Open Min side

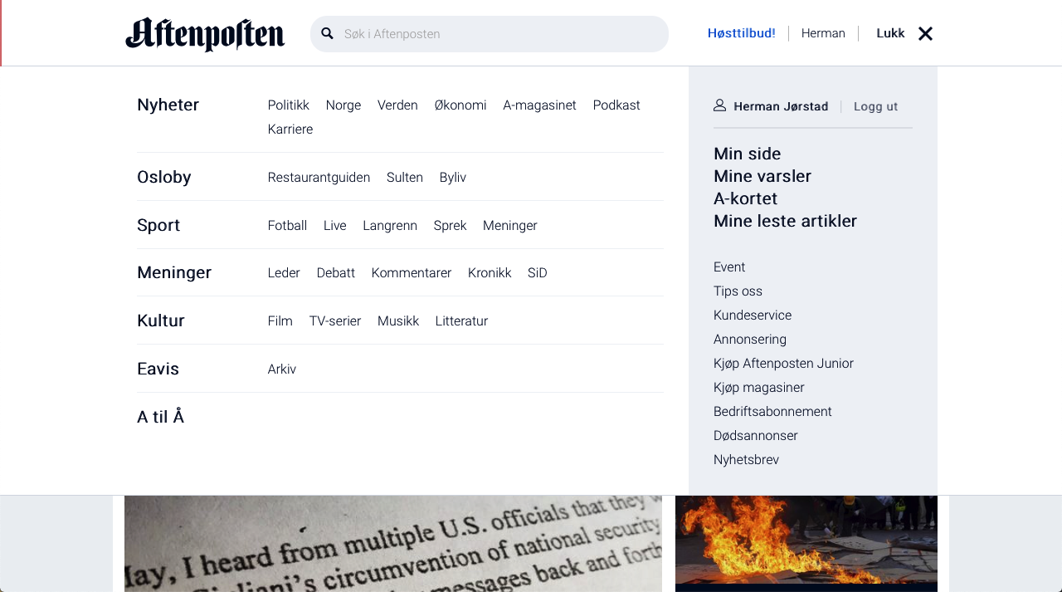pyautogui.click(x=748, y=154)
